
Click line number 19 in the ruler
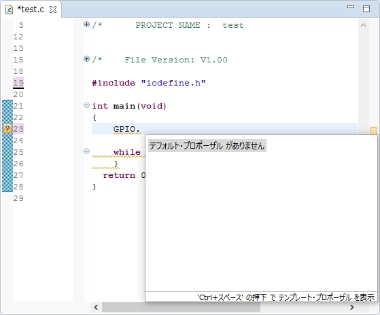18,83
